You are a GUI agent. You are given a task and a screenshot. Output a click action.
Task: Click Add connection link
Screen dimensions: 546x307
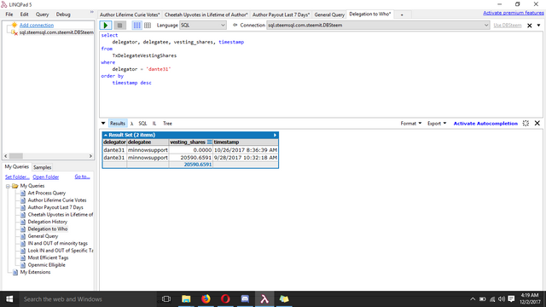coord(37,25)
